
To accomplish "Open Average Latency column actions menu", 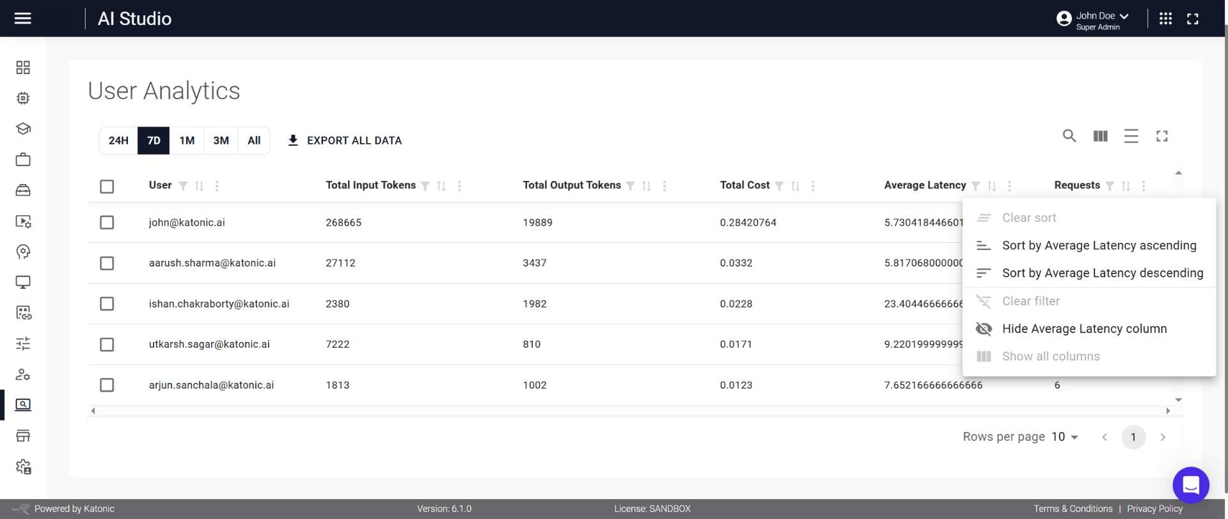I will (1009, 186).
